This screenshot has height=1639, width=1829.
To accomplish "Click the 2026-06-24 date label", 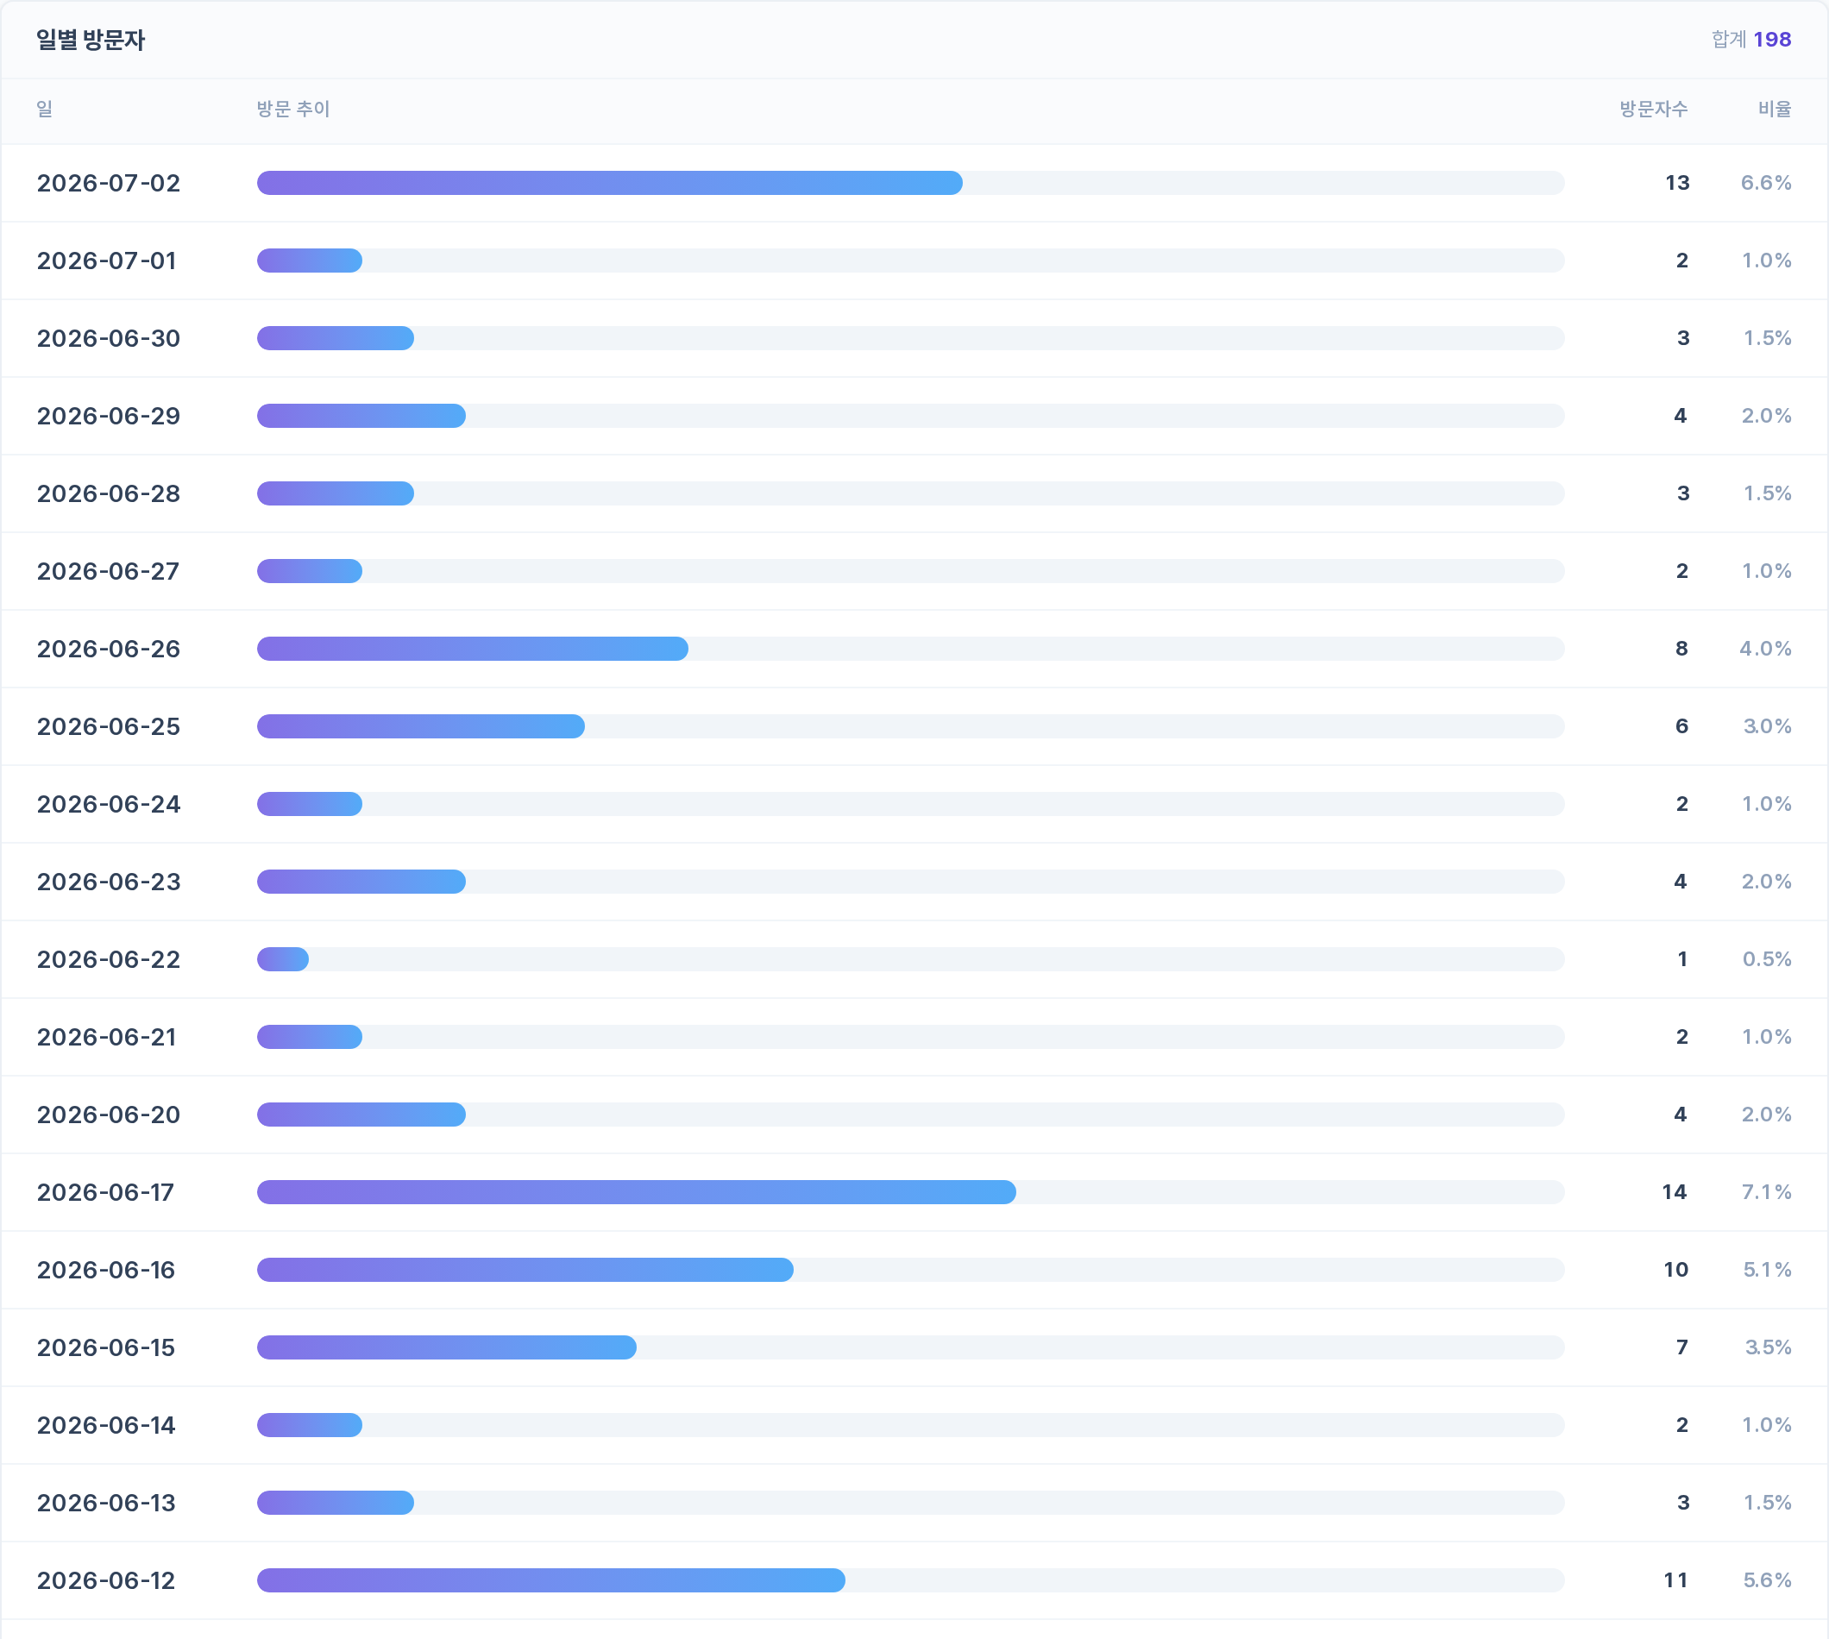I will pyautogui.click(x=108, y=803).
